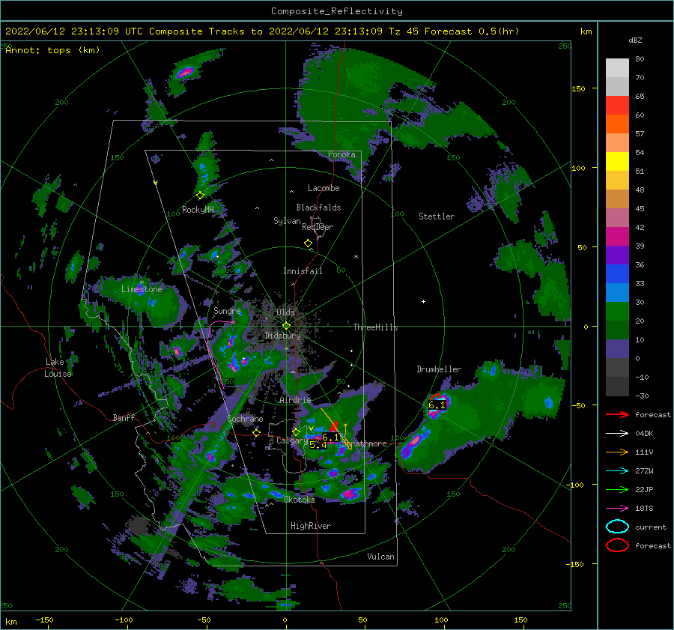Click the dBZ legend heading
The width and height of the screenshot is (674, 630).
coord(635,40)
